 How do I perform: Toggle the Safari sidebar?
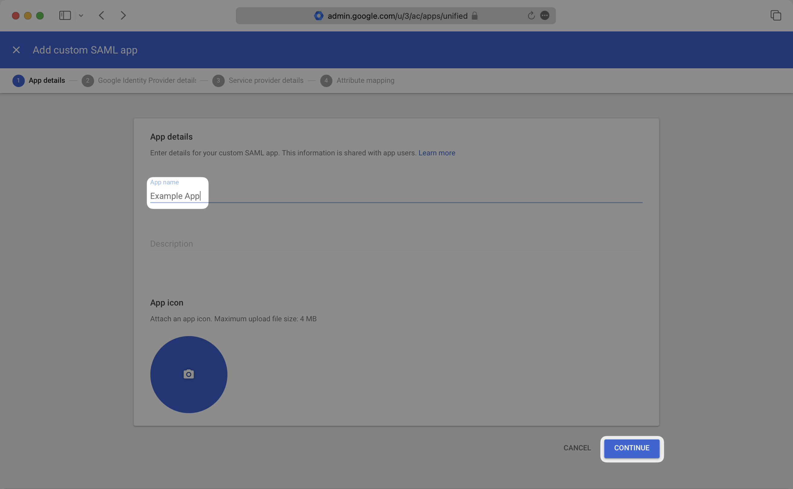[x=65, y=15]
